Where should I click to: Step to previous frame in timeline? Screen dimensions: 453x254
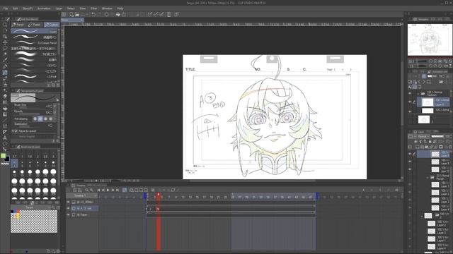coord(103,190)
